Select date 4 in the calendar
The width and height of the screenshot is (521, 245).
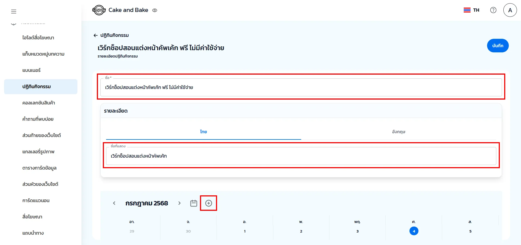point(414,231)
